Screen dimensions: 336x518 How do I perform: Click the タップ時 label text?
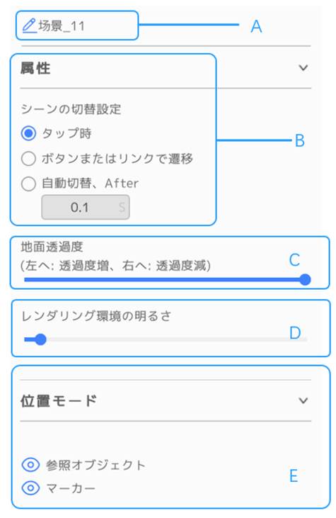pos(66,133)
